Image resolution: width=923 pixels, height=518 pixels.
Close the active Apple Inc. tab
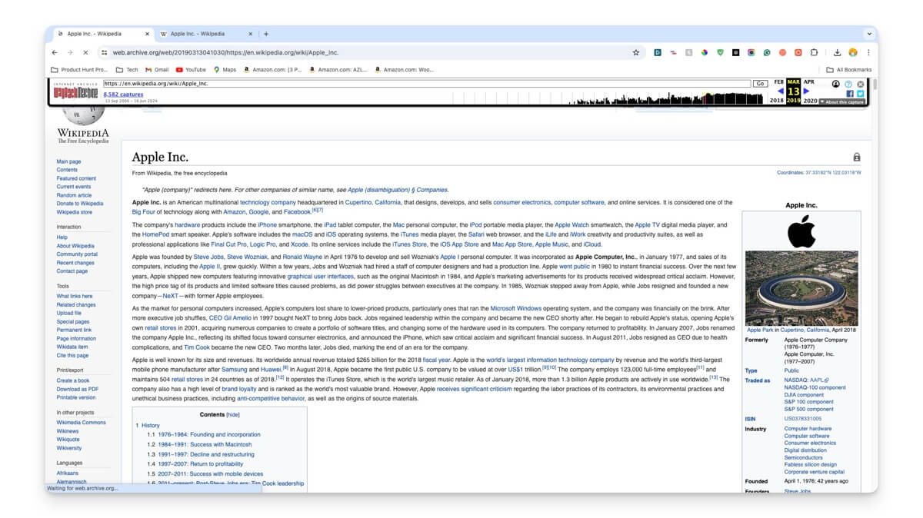[146, 34]
